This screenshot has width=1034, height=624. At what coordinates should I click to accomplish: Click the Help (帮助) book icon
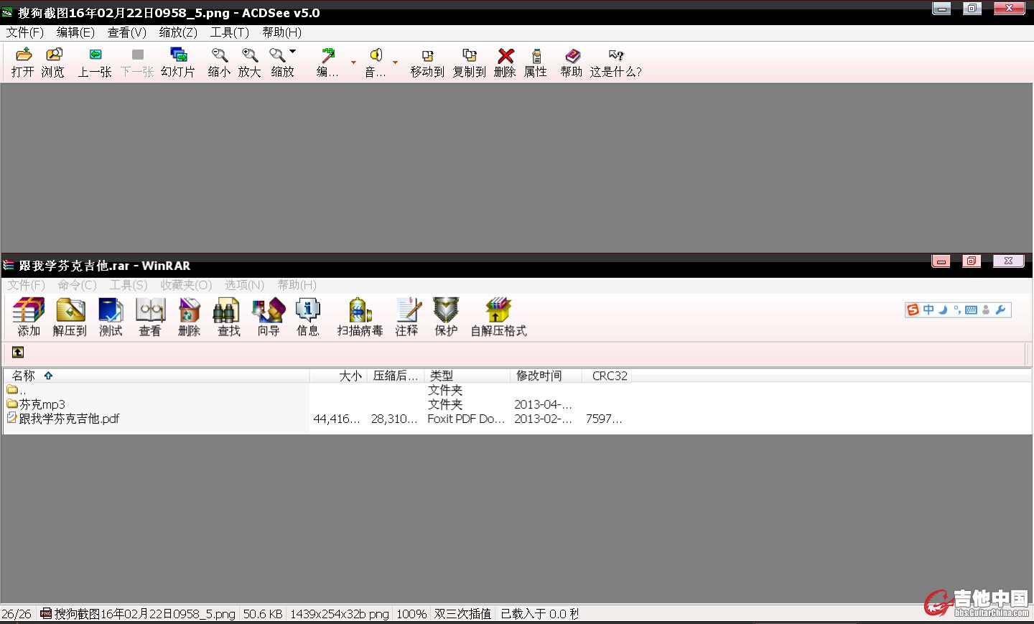click(572, 55)
